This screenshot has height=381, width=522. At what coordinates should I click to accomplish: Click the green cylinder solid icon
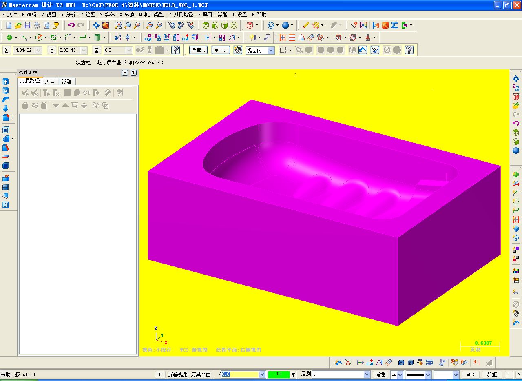coord(97,38)
